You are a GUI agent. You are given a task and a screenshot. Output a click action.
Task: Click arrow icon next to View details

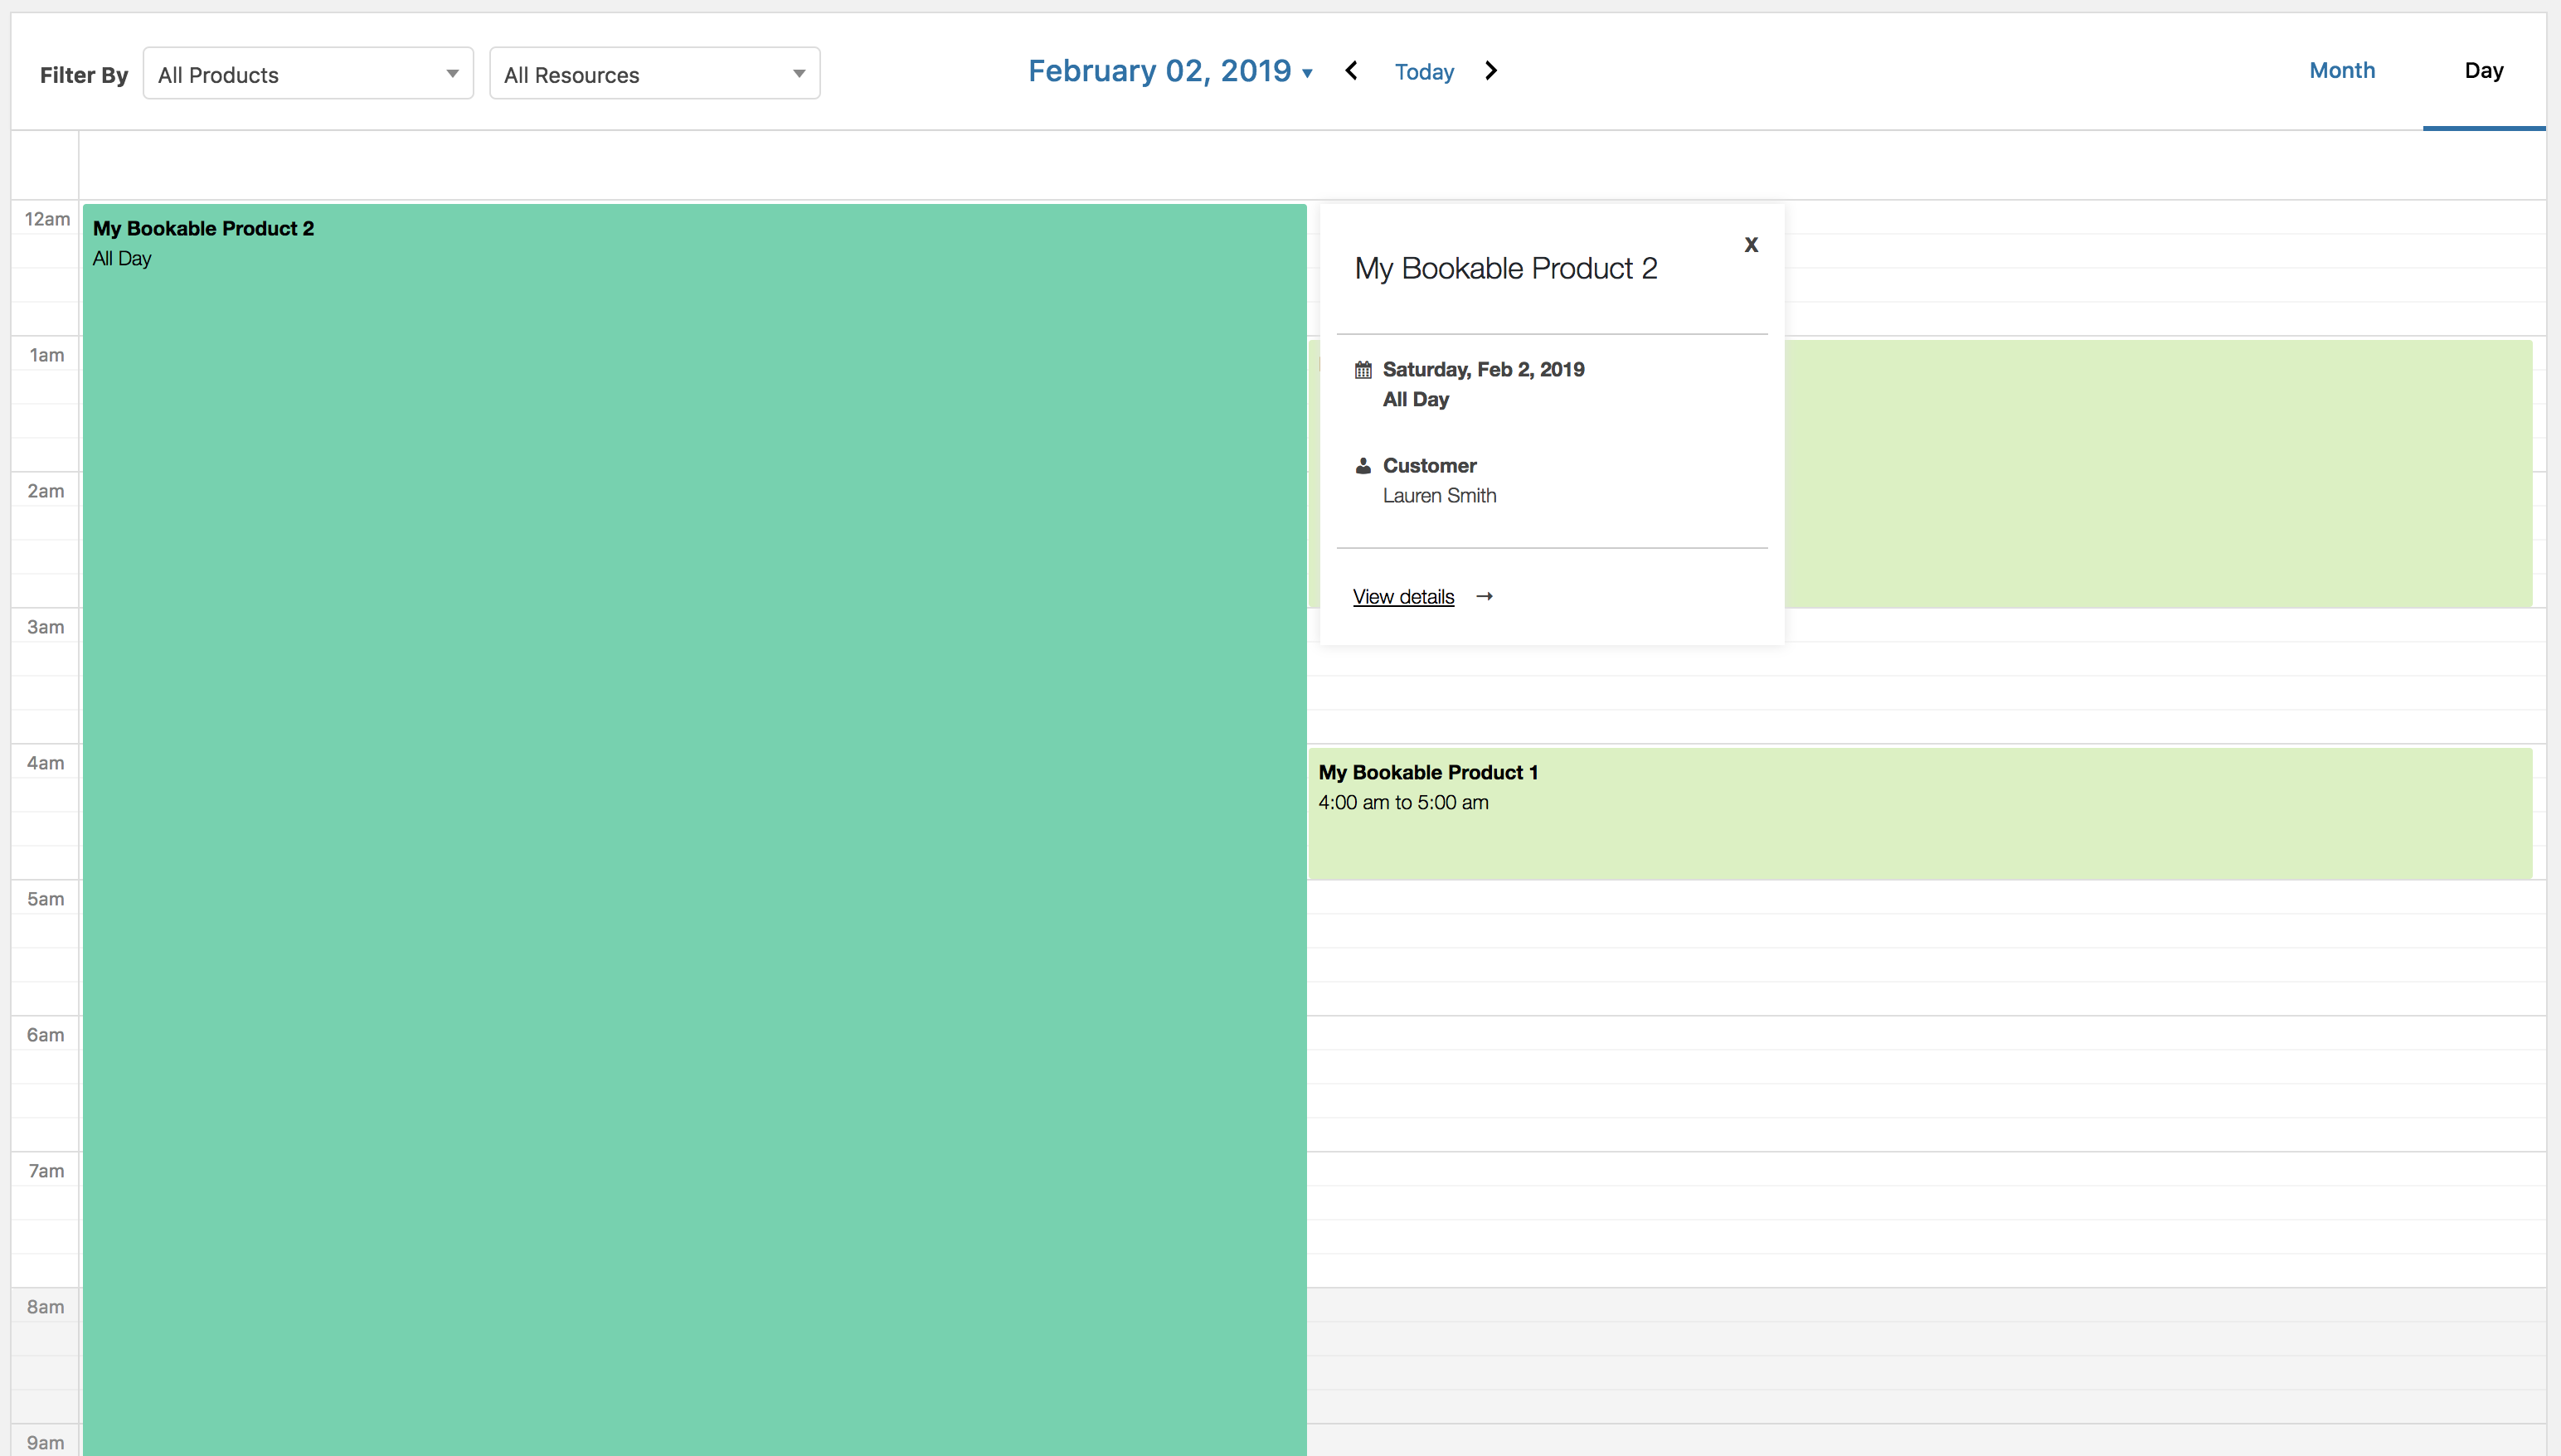[1485, 597]
